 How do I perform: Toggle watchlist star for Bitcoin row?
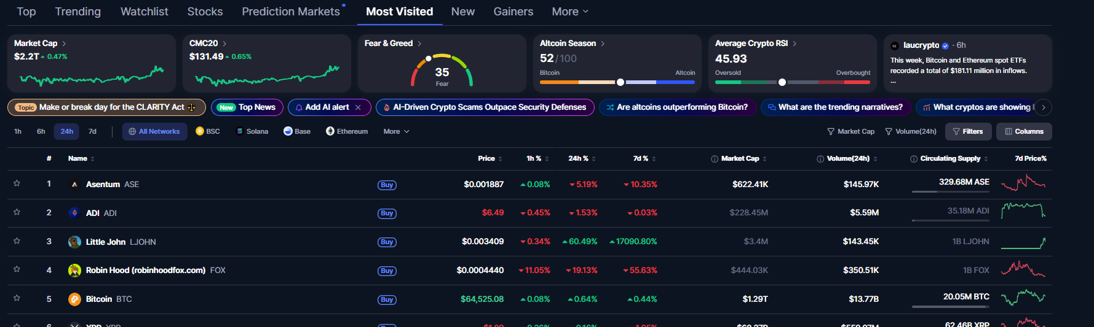(17, 298)
